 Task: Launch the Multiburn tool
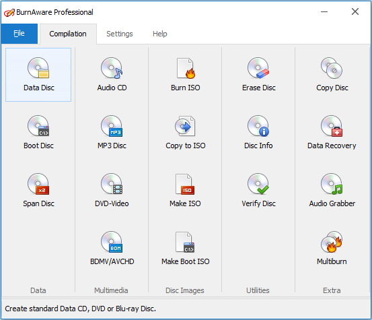pos(332,249)
